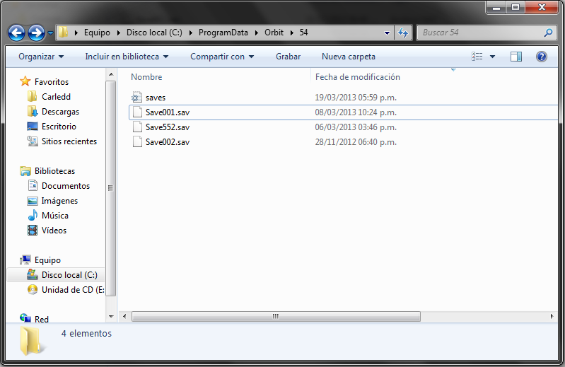Click the navigation pane scroll down arrow

coord(111,317)
